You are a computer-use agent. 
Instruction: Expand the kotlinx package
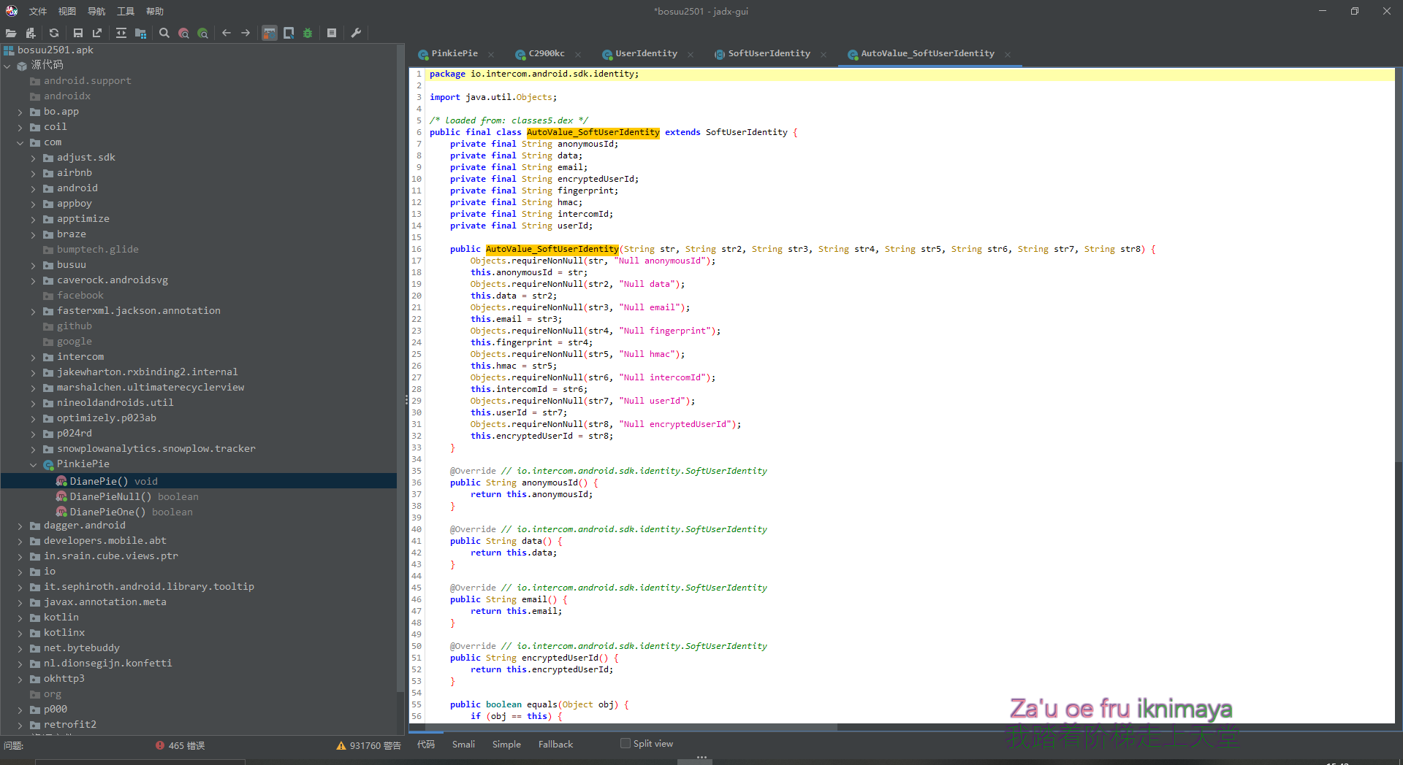[20, 633]
